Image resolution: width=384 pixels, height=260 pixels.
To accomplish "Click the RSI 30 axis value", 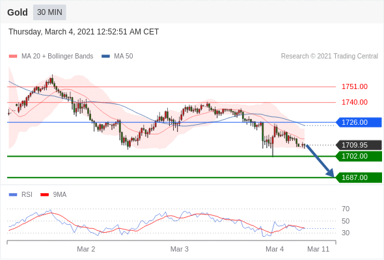I will pos(346,233).
